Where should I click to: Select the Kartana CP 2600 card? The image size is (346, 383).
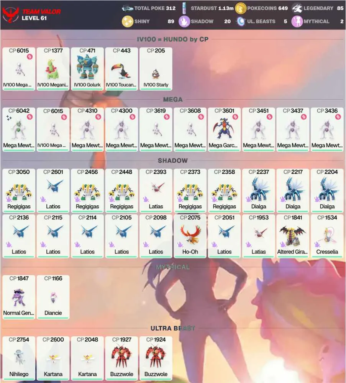click(x=53, y=358)
